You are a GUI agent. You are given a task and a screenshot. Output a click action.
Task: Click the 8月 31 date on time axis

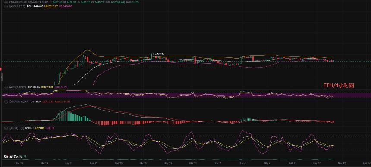pyautogui.click(x=193, y=164)
